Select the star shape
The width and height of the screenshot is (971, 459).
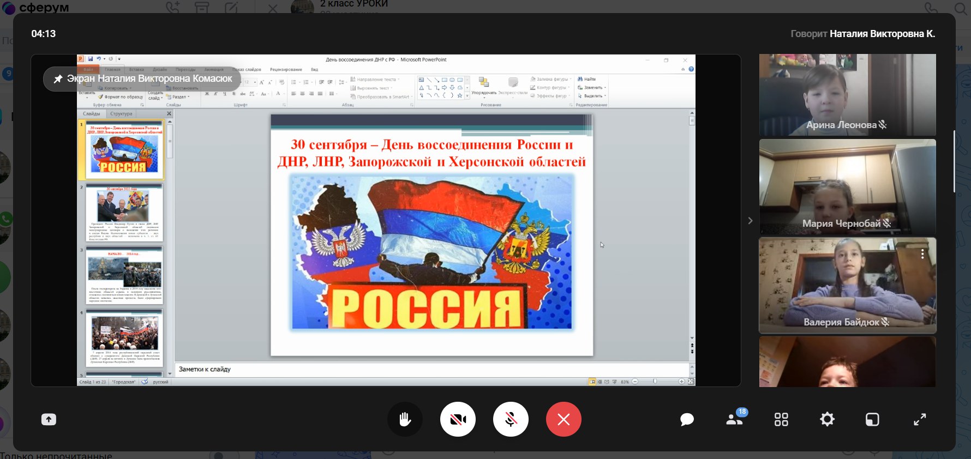[x=460, y=95]
